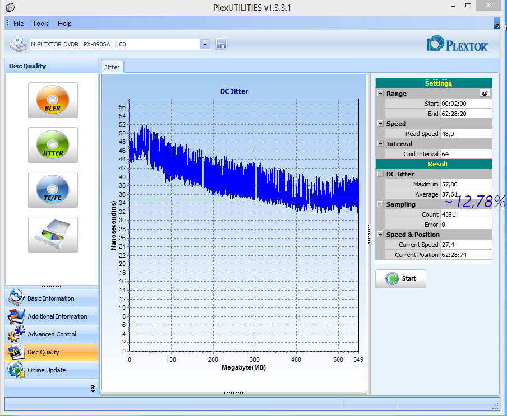Close the PlexUTILITIES window

488,6
